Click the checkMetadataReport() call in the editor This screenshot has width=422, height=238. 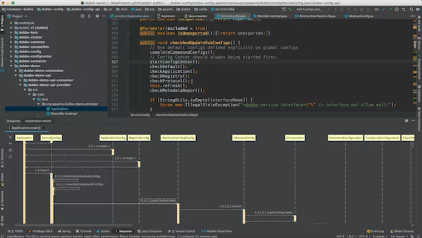click(x=177, y=91)
